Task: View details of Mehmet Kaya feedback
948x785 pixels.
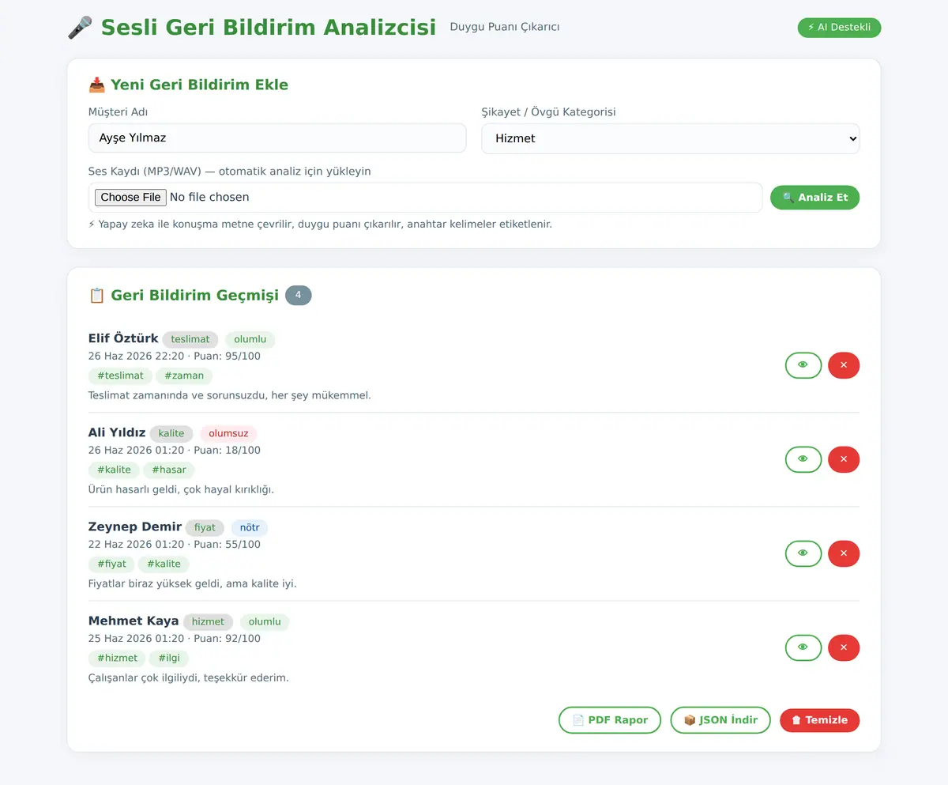Action: pyautogui.click(x=803, y=647)
